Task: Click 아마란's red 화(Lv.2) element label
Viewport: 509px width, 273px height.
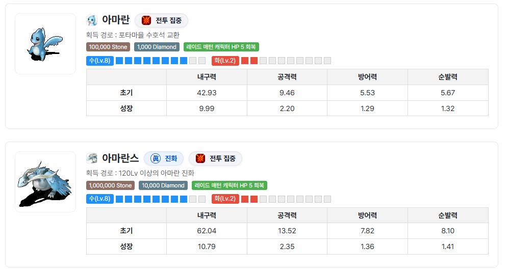Action: pyautogui.click(x=225, y=61)
